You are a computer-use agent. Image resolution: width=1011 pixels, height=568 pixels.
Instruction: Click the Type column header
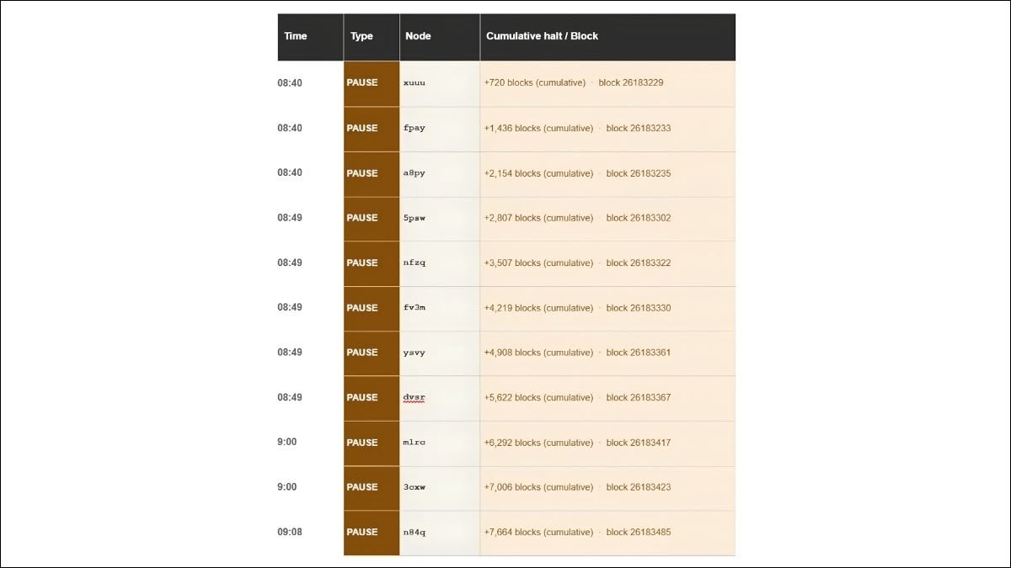pyautogui.click(x=372, y=36)
